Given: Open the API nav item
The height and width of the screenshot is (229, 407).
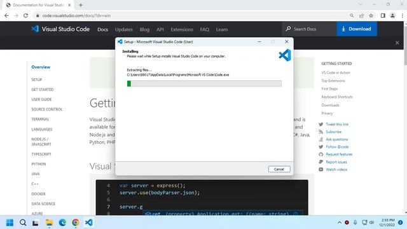Looking at the screenshot, I should point(160,30).
